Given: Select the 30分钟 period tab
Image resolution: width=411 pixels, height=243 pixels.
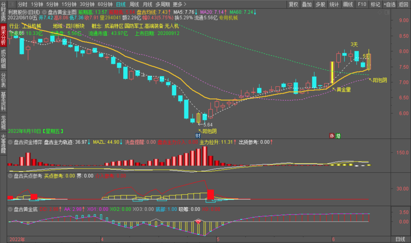Looking at the screenshot, I should 87,4.
